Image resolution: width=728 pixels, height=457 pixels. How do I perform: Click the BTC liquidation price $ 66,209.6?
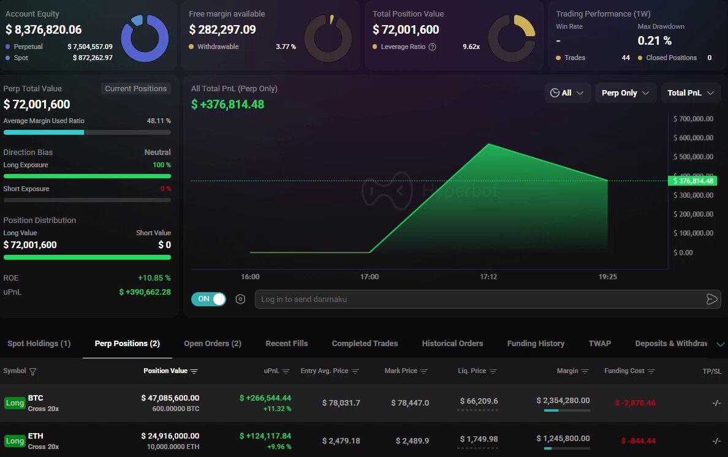coord(479,401)
